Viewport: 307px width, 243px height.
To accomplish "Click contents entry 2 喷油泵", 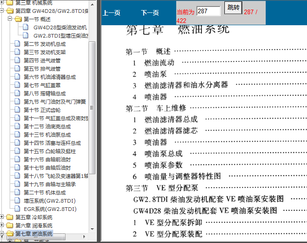I will [150, 74].
